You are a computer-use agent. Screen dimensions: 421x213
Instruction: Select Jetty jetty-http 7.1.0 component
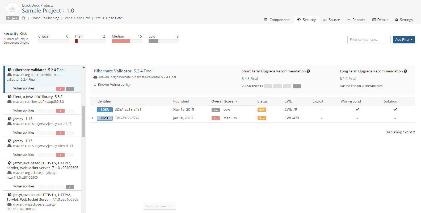pos(43,175)
